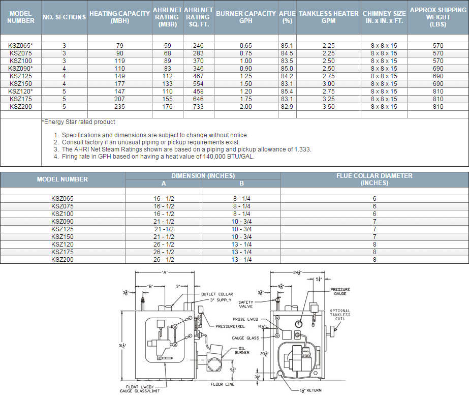Select the square feet value 554
The height and width of the screenshot is (398, 469).
(x=198, y=84)
